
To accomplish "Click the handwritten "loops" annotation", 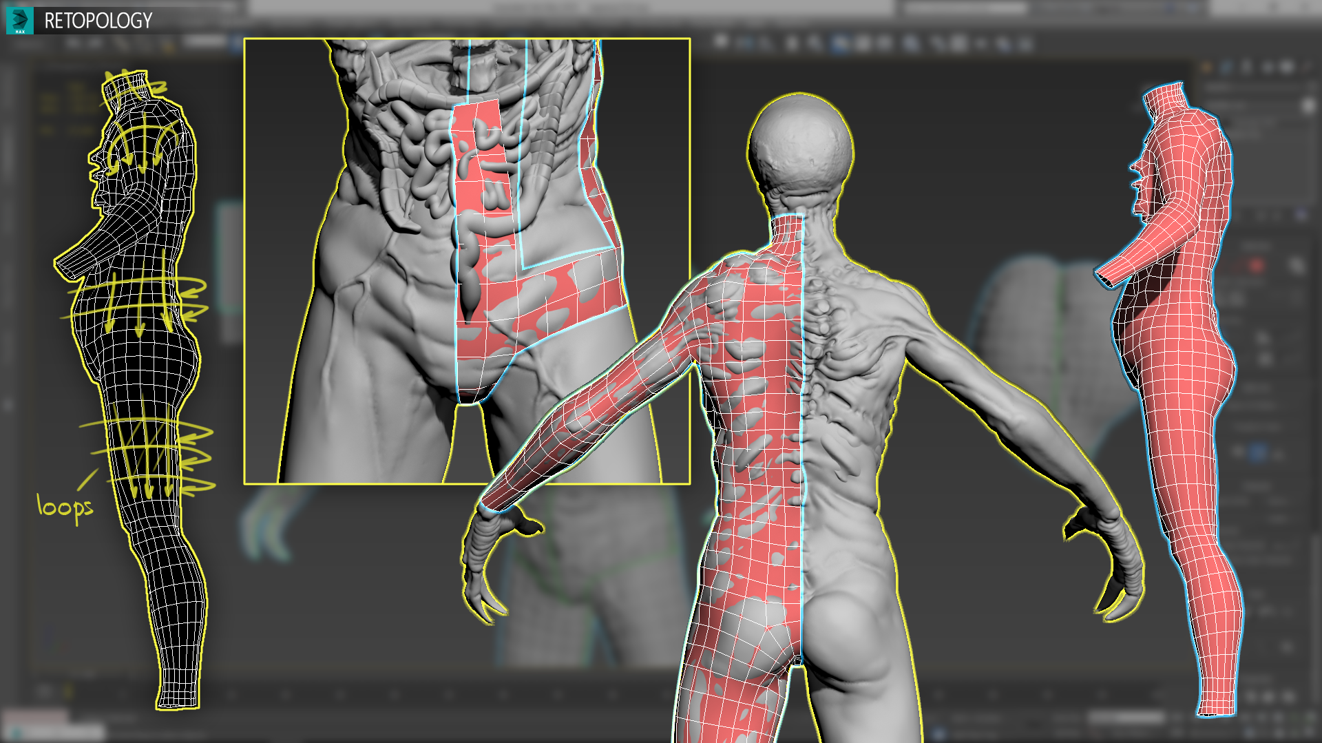I will pos(65,508).
